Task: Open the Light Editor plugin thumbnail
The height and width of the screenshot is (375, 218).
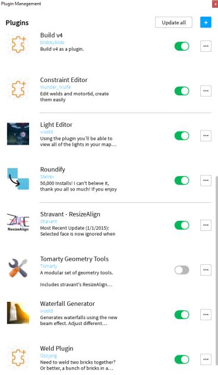Action: 18,134
